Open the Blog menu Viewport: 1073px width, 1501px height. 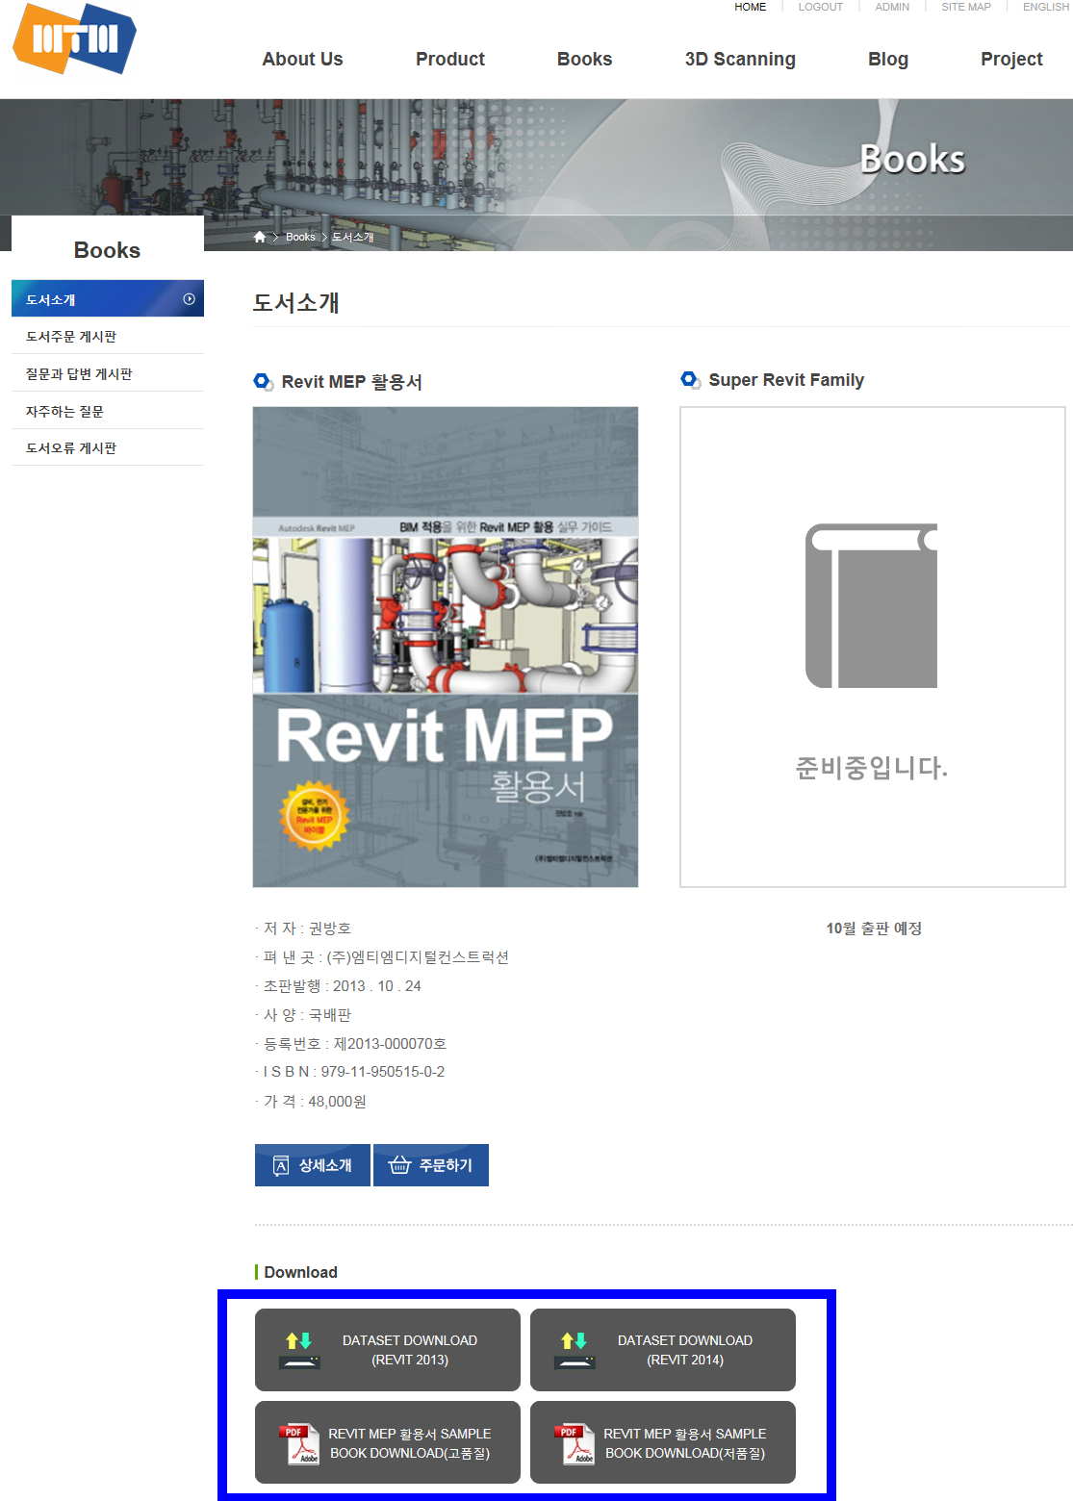click(888, 59)
